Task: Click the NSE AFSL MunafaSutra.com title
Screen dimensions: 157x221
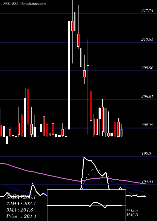Action: (x=25, y=4)
